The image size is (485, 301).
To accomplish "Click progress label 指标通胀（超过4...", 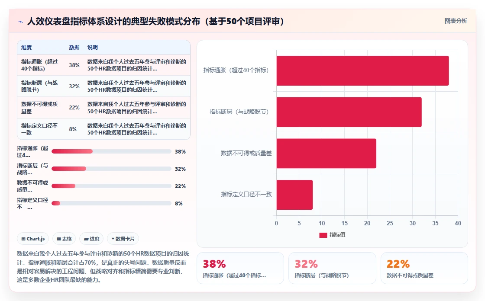I will tap(32, 152).
